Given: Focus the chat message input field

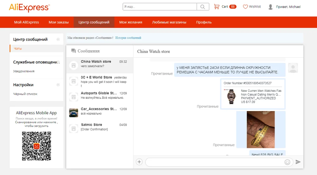Looking at the screenshot, I should [x=215, y=162].
